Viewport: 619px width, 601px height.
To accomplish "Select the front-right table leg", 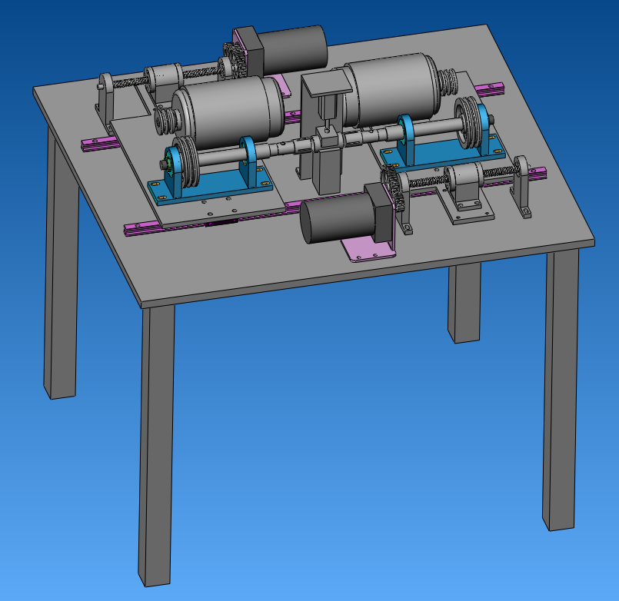I will coord(561,389).
